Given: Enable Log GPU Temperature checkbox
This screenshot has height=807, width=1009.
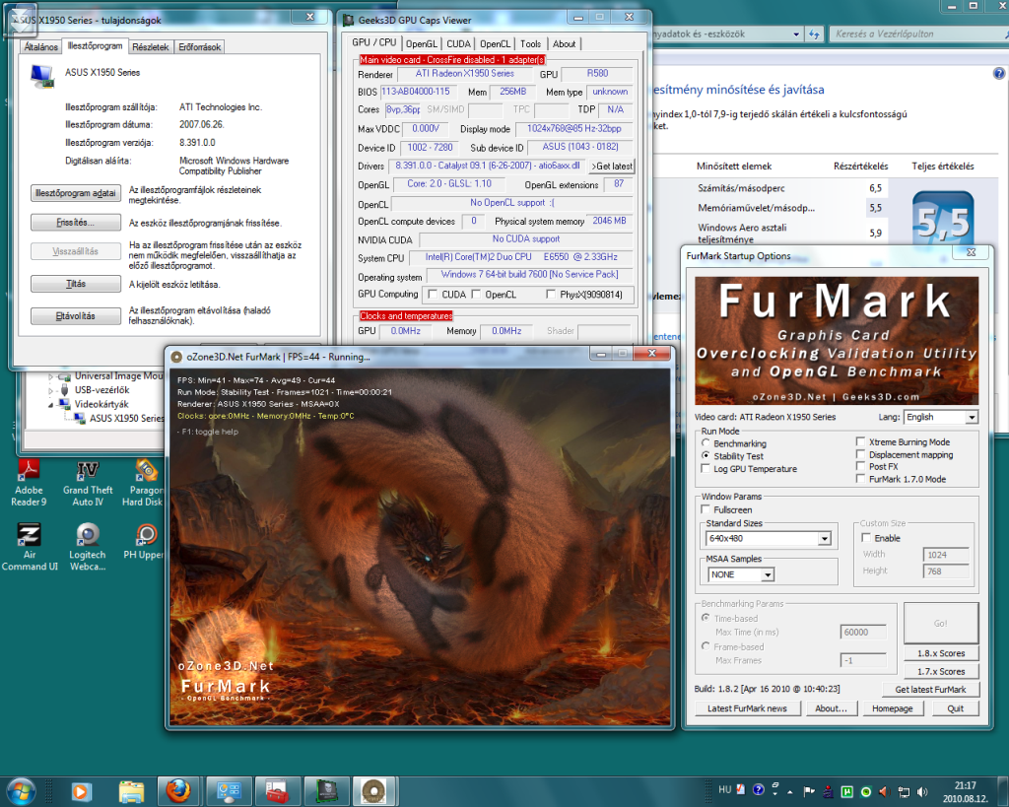Looking at the screenshot, I should 706,468.
